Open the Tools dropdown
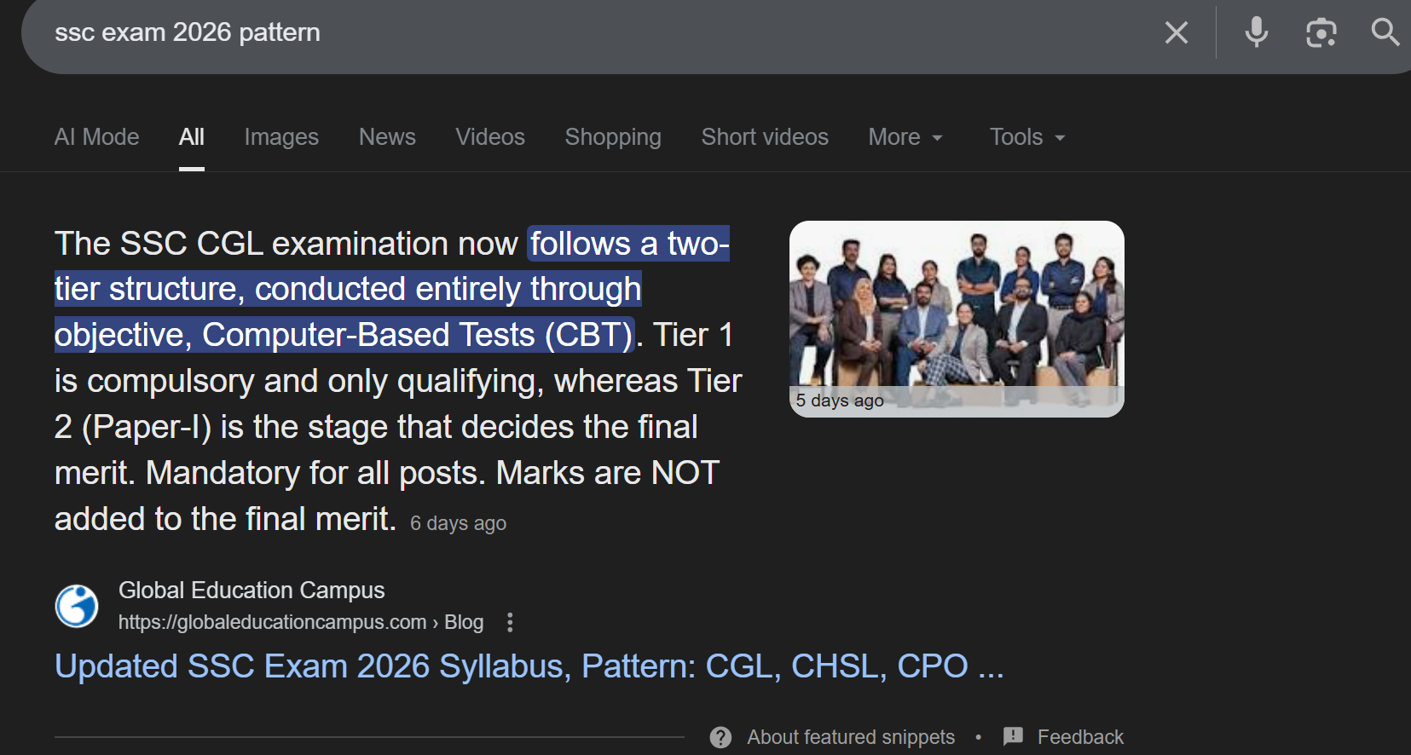The height and width of the screenshot is (755, 1411). tap(1025, 136)
